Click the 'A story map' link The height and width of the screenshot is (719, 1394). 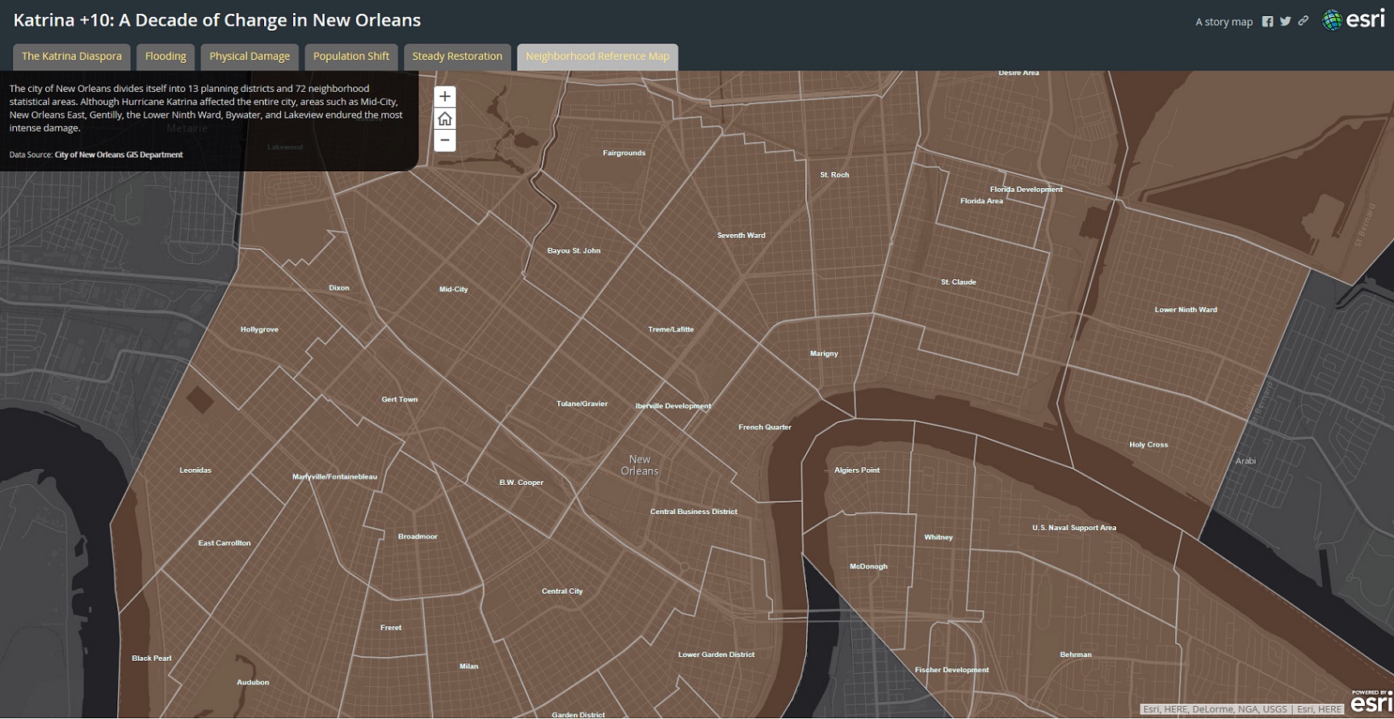point(1224,22)
